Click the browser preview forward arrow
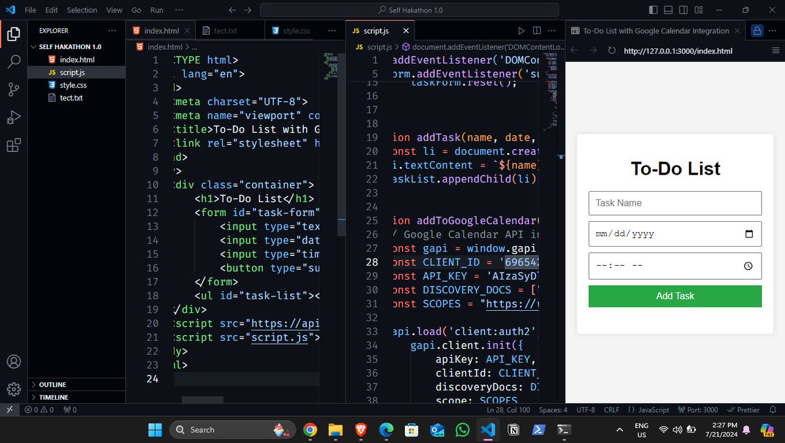 tap(593, 50)
